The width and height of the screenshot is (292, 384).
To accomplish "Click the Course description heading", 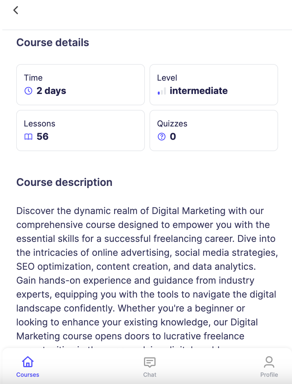I will tap(64, 182).
